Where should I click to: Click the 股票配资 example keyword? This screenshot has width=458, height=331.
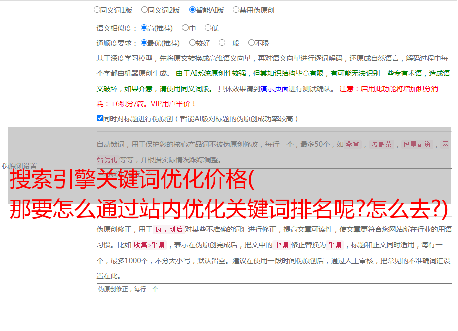417,144
